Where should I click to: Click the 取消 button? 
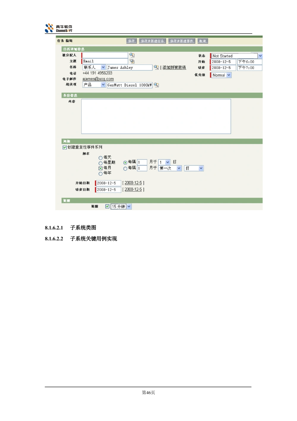tap(203, 41)
